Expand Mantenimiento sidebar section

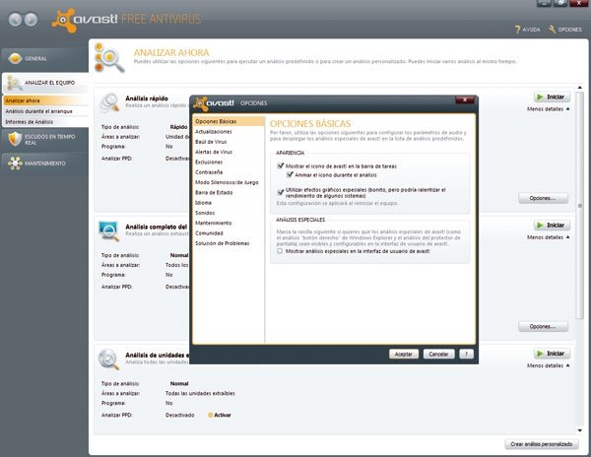(x=45, y=163)
